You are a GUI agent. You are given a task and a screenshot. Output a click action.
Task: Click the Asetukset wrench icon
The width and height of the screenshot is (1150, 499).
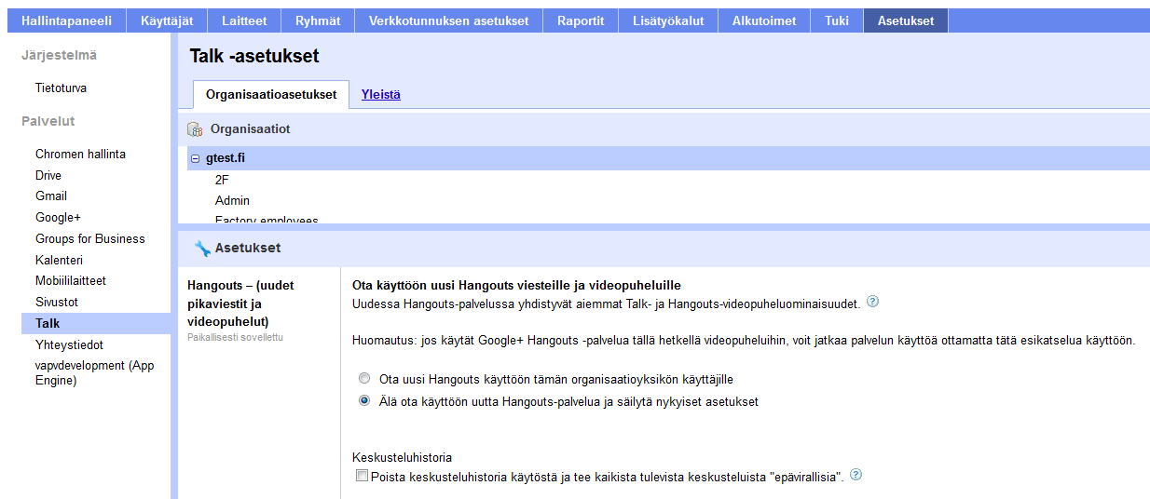coord(202,249)
